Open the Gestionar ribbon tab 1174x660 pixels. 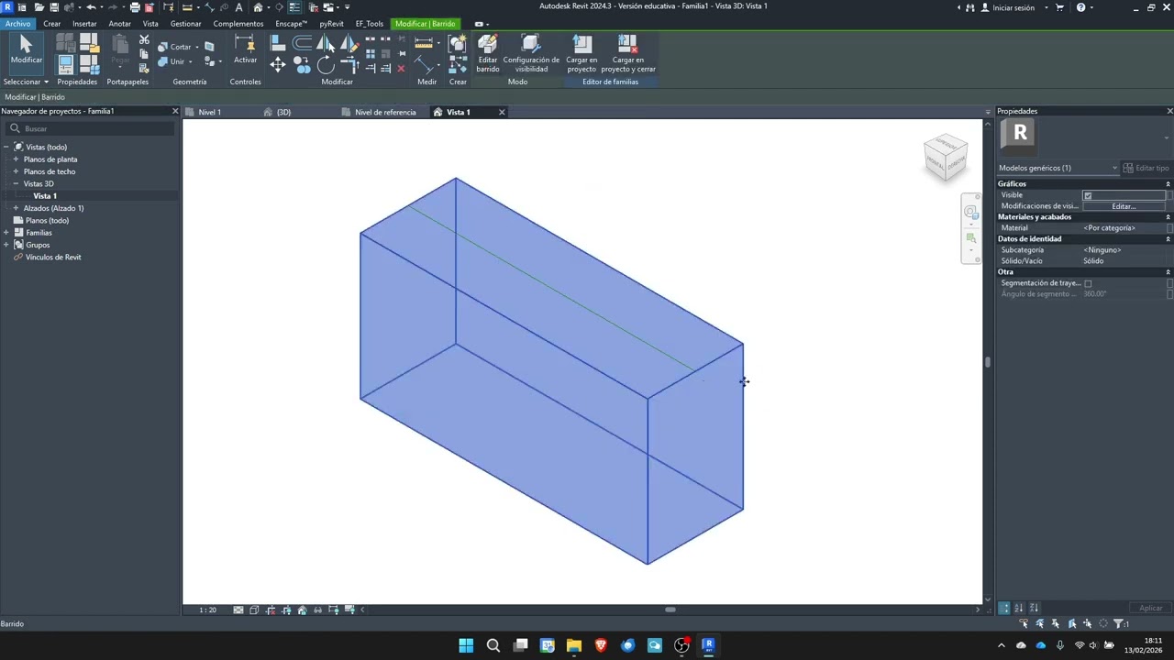coord(186,24)
